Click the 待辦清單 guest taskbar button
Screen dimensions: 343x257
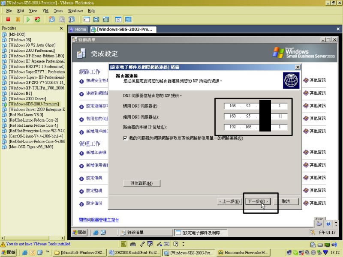[x=146, y=233]
